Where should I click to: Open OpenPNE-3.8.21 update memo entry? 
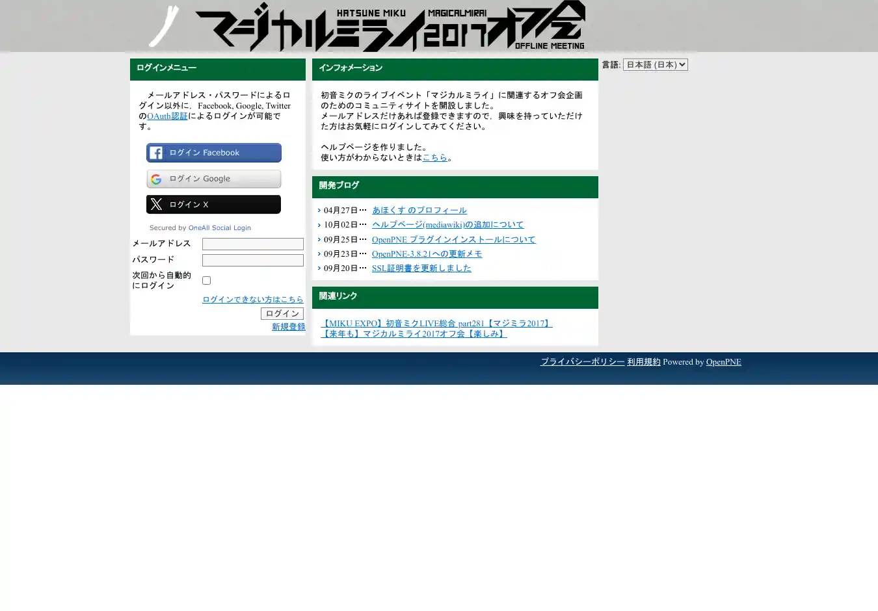(427, 254)
